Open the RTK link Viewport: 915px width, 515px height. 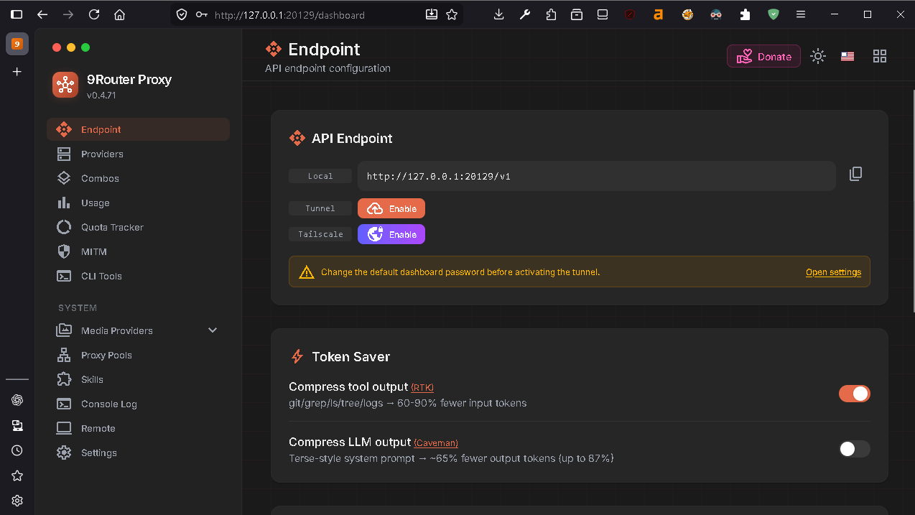[x=422, y=388]
